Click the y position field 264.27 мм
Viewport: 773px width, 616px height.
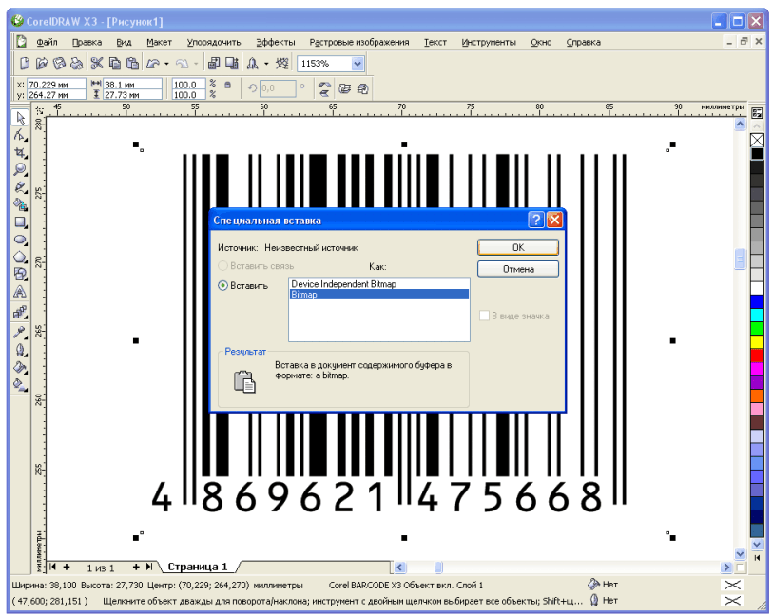(x=56, y=95)
